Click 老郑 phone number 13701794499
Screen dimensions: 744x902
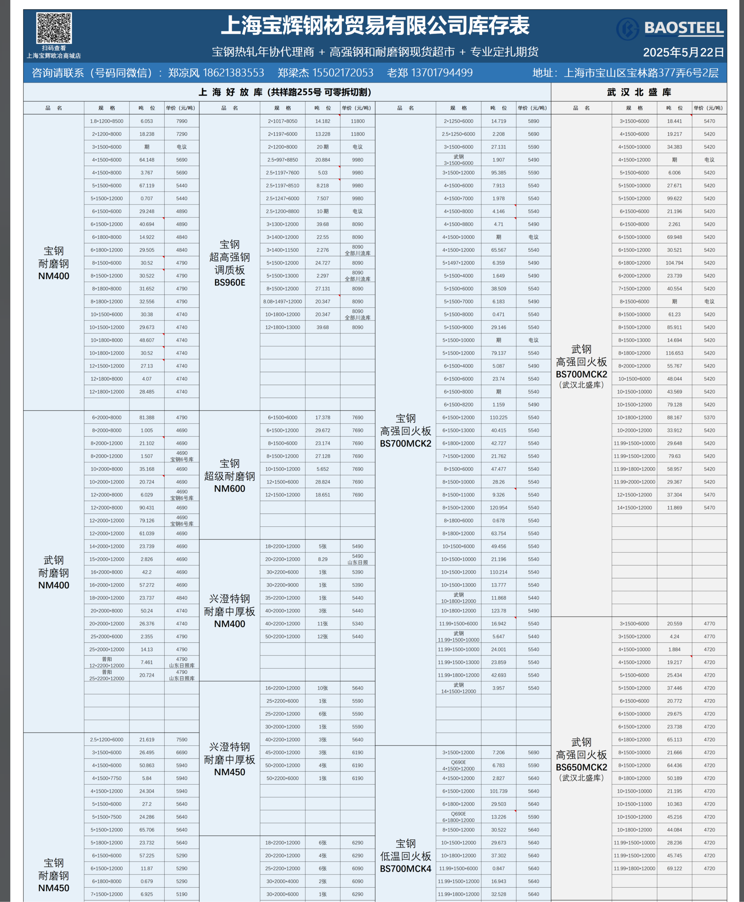(x=441, y=73)
